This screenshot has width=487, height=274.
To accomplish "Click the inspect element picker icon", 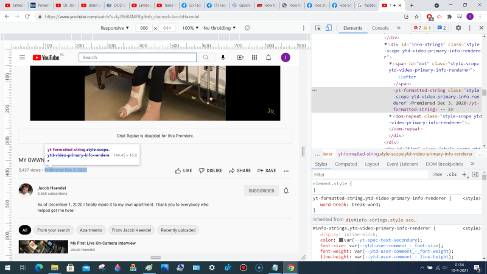I will pyautogui.click(x=318, y=28).
